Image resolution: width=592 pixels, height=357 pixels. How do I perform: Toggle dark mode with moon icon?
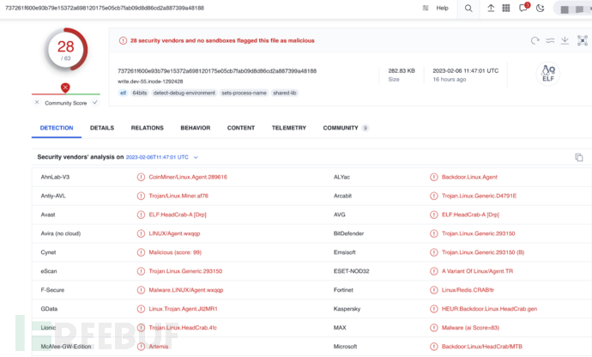(x=541, y=9)
